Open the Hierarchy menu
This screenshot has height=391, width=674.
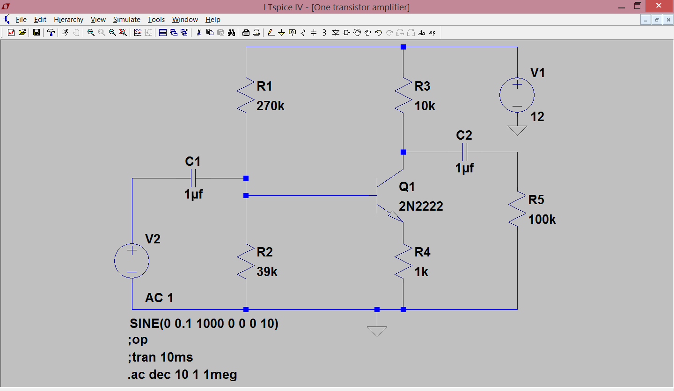point(68,20)
